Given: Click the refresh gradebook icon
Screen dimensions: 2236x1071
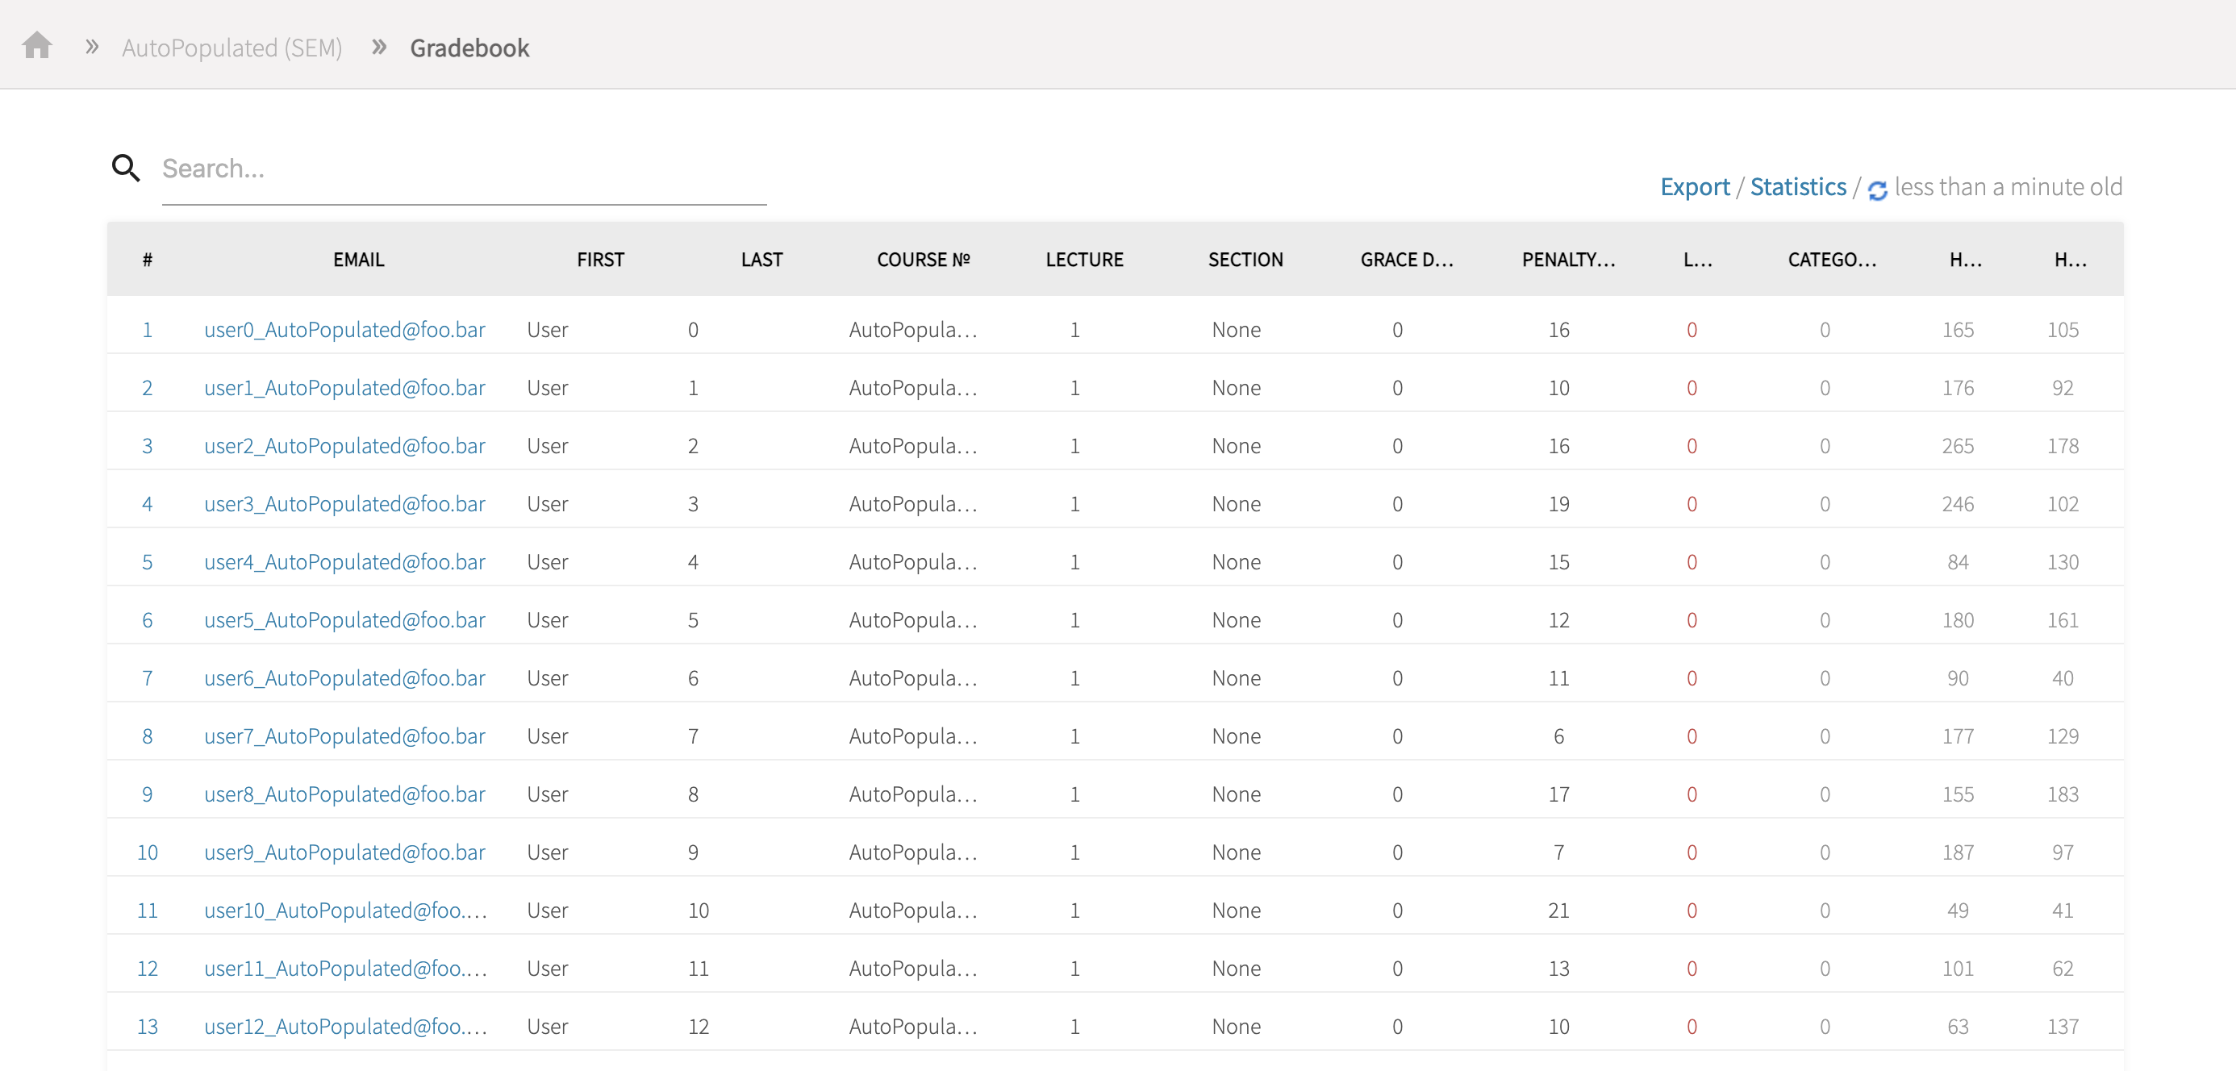Looking at the screenshot, I should click(1876, 190).
